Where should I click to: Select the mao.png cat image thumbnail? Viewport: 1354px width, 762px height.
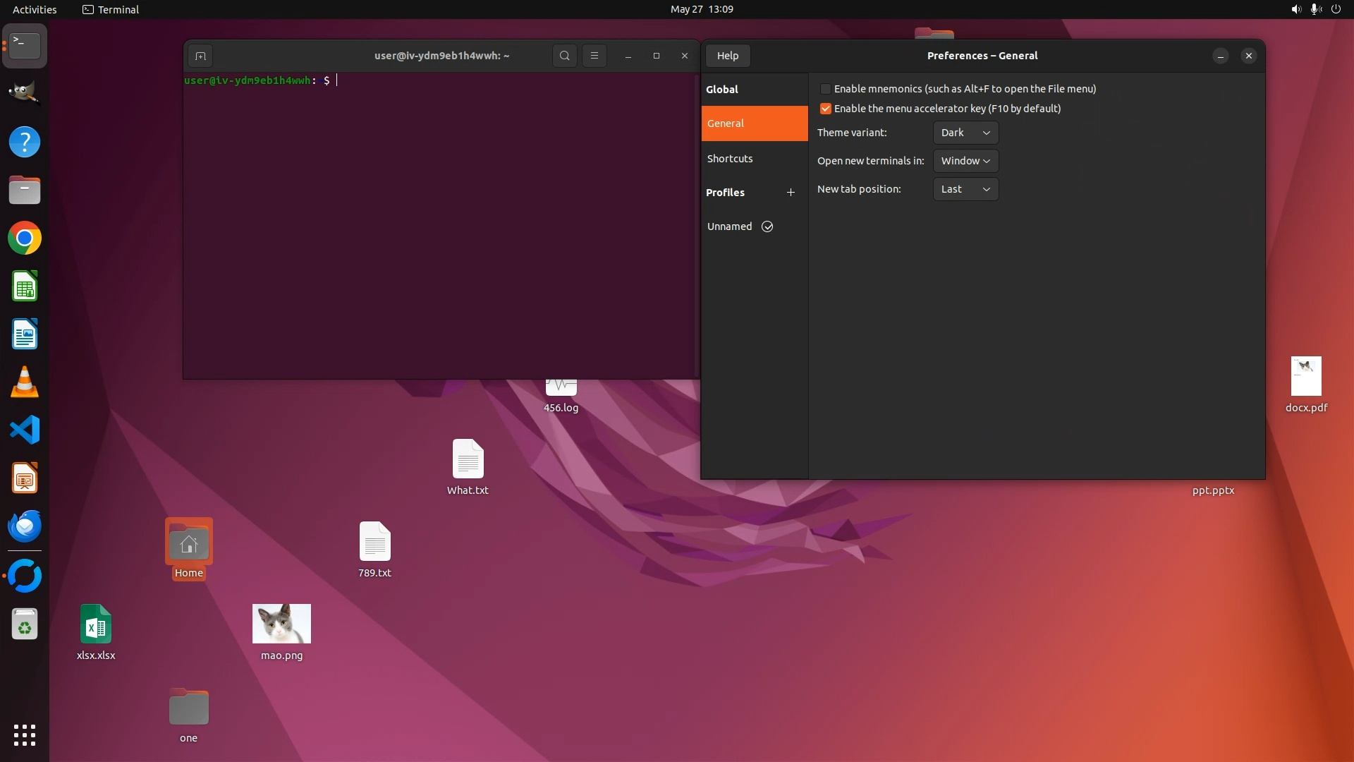tap(281, 624)
